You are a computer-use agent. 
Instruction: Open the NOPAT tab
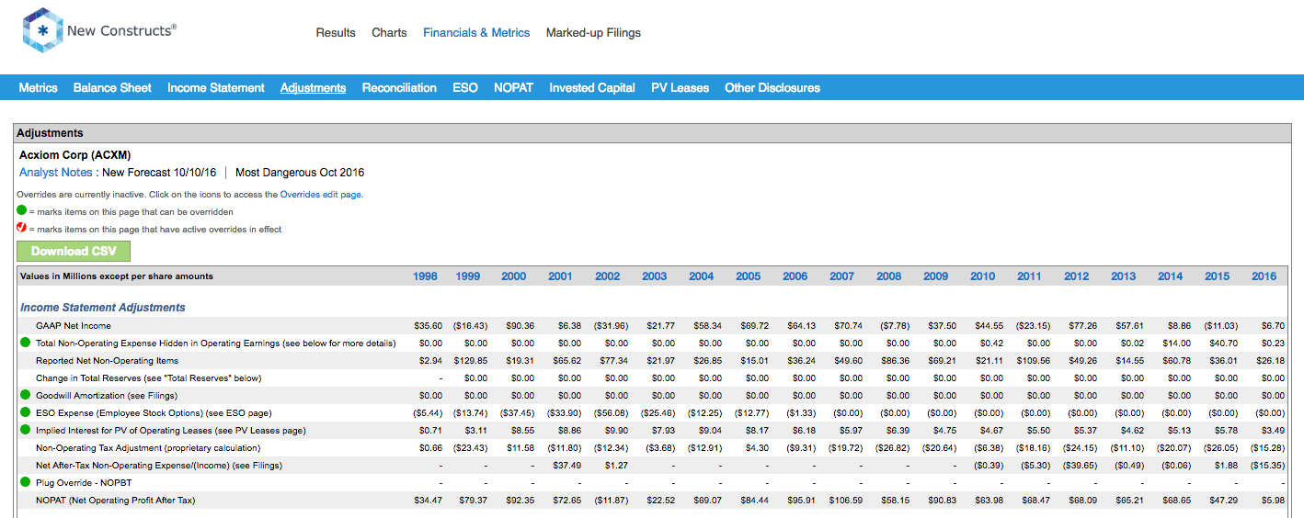point(513,88)
